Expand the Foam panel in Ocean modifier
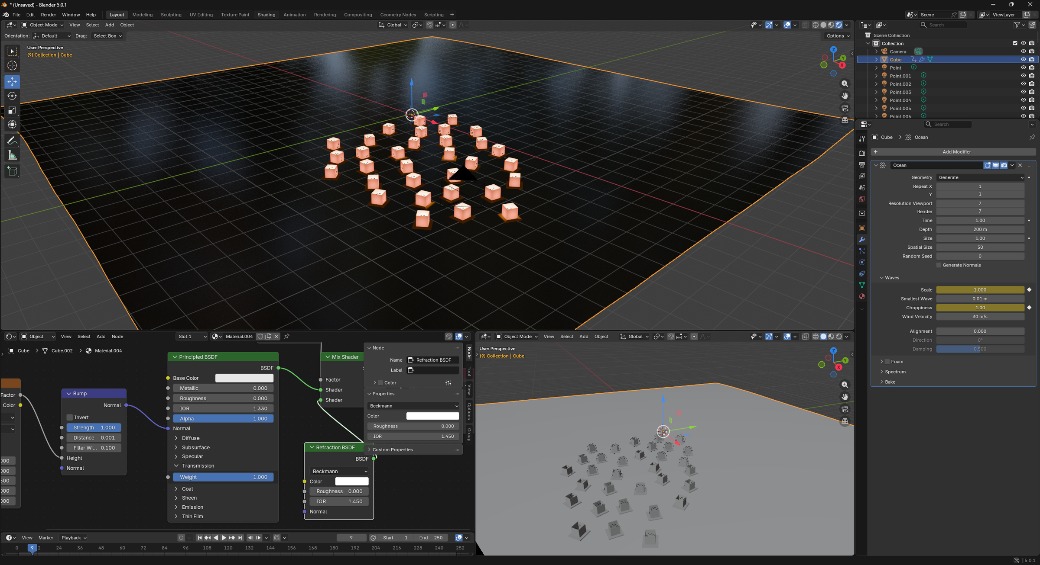 click(881, 362)
